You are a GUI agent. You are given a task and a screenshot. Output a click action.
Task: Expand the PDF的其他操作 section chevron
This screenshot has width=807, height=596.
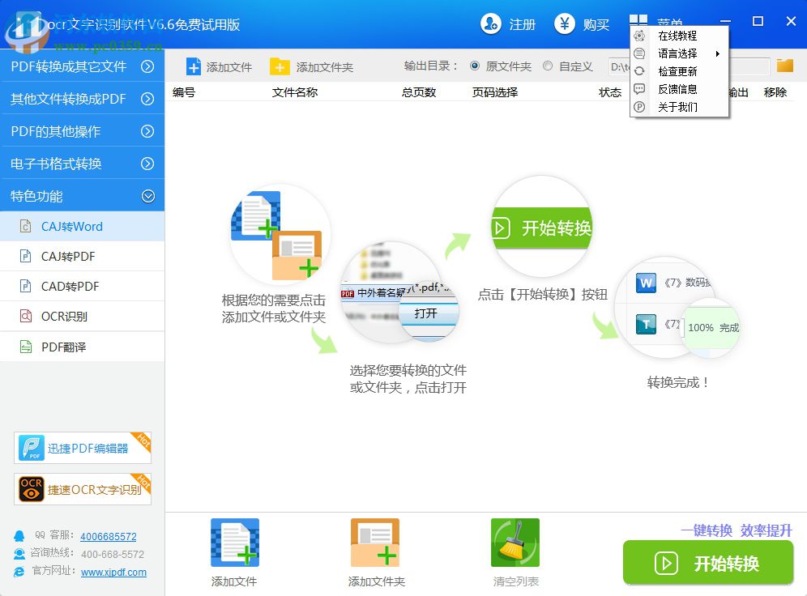point(147,131)
